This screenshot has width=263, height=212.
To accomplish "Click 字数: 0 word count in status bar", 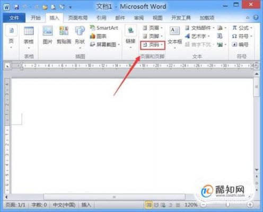I will [x=39, y=205].
